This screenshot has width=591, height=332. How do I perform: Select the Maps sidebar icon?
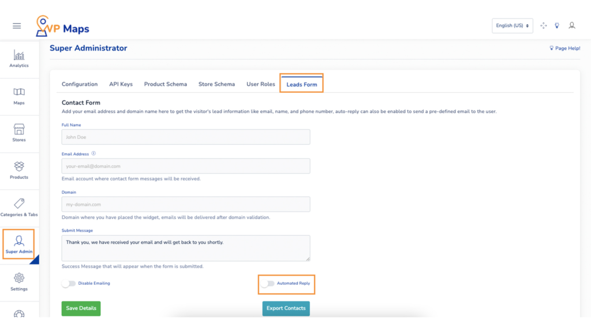point(19,96)
